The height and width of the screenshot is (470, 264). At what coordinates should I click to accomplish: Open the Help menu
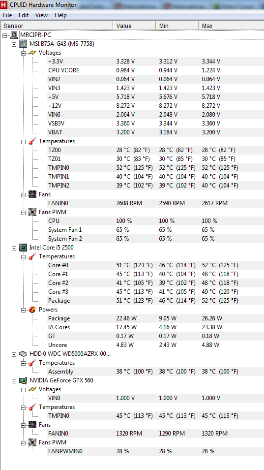click(61, 15)
